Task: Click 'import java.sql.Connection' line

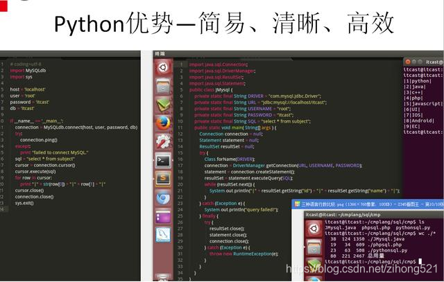Action: point(219,64)
